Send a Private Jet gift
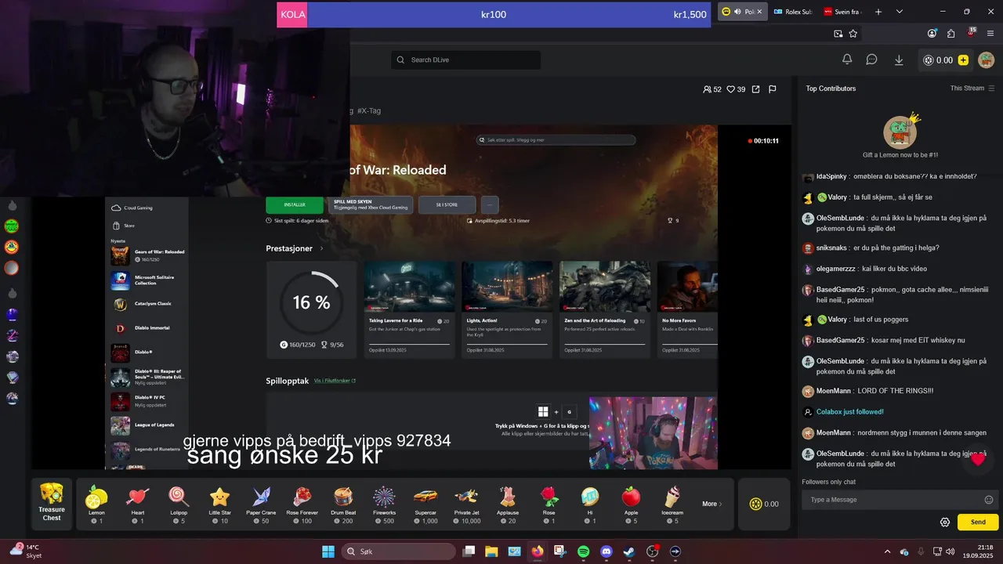Screen dimensions: 1003x564 [466, 504]
